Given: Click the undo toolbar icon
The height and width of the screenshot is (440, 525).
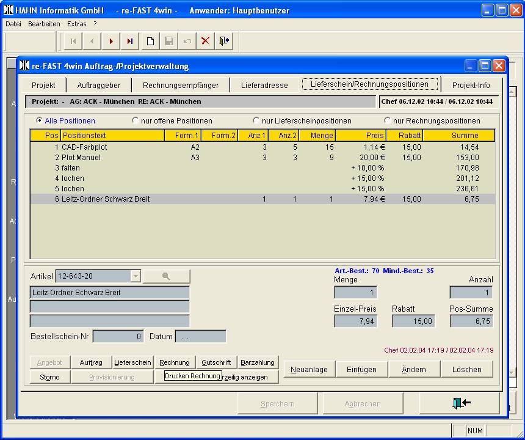Looking at the screenshot, I should (x=187, y=41).
